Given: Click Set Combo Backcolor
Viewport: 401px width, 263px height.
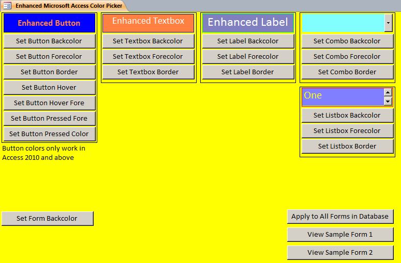Looking at the screenshot, I should tap(347, 41).
